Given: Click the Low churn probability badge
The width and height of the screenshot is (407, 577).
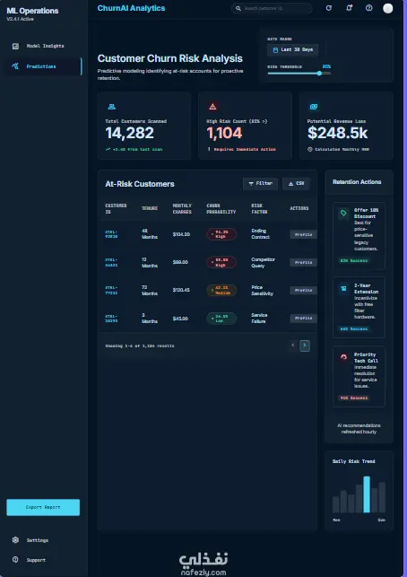Looking at the screenshot, I should pyautogui.click(x=221, y=319).
